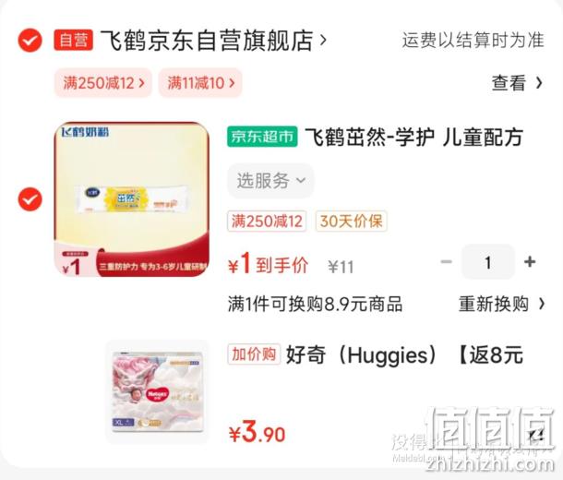The image size is (563, 480).
Task: Open the Feihe milk powder product thumbnail
Action: pos(131,199)
